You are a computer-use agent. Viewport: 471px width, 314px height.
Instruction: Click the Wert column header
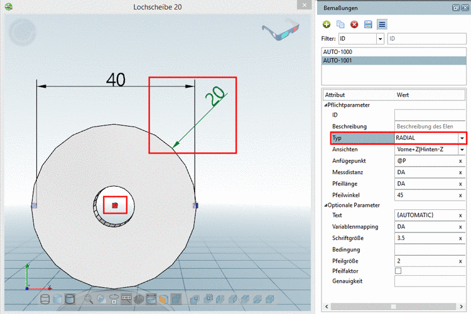tap(403, 95)
